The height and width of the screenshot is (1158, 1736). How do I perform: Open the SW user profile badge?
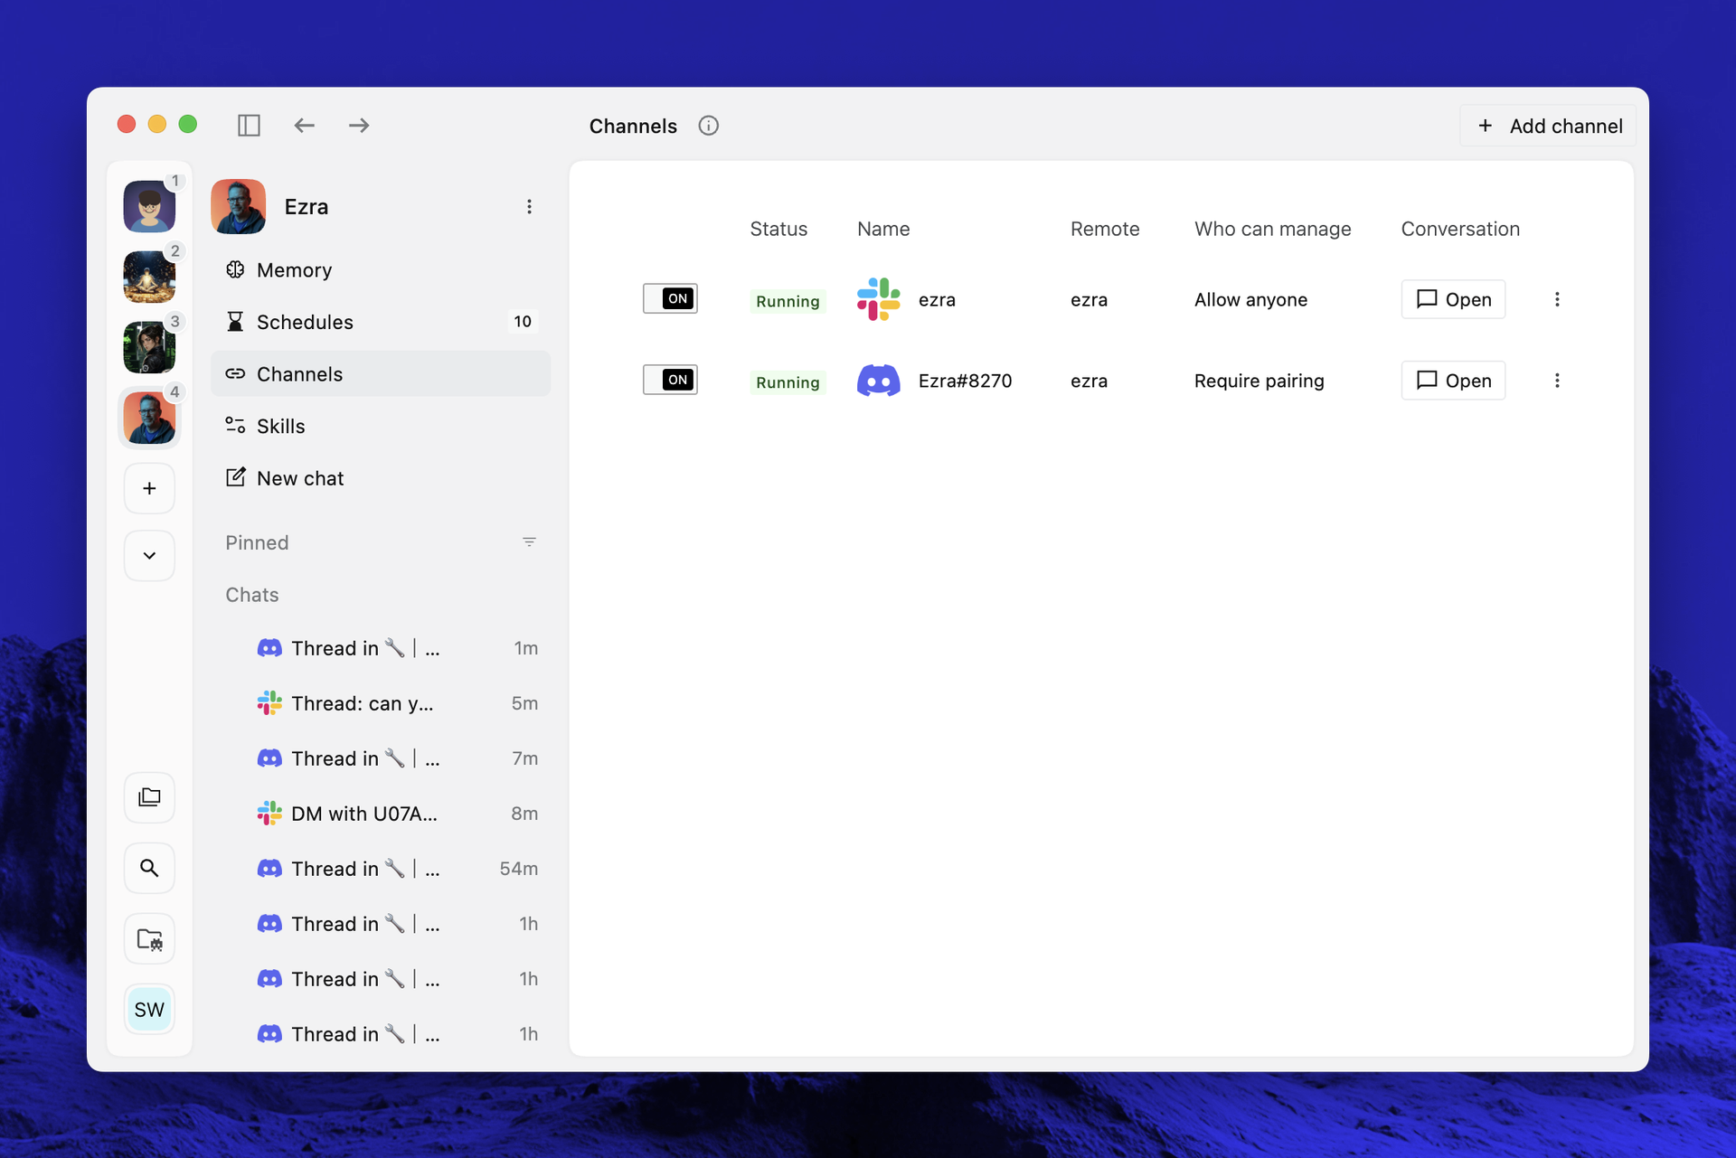click(x=149, y=1009)
